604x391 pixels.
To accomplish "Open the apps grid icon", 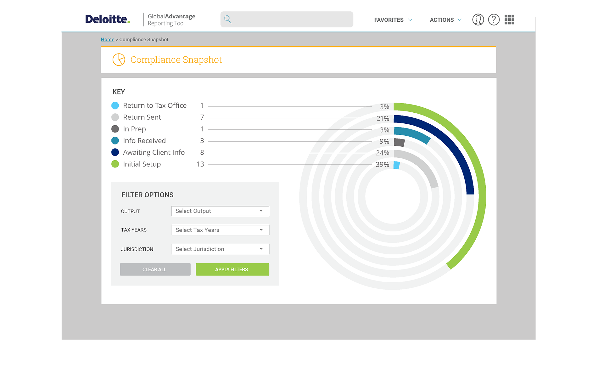I will tap(509, 20).
